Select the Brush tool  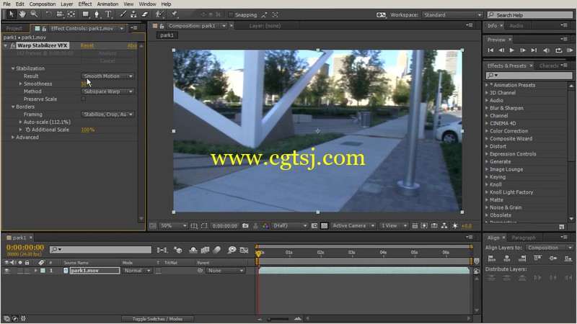tap(123, 14)
